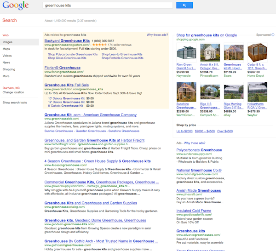Open Shop Lean-to Greenhouse Kits sitelink
Screen dimensions: 276x251
coord(122,54)
